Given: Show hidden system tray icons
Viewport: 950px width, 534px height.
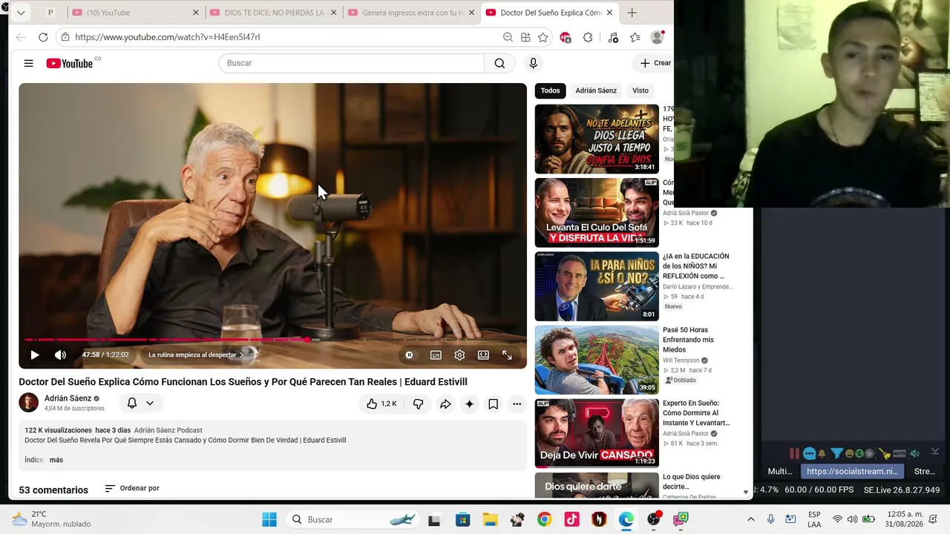Looking at the screenshot, I should [750, 520].
